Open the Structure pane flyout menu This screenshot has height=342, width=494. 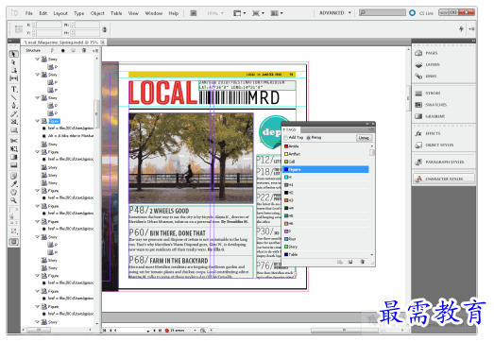pyautogui.click(x=95, y=50)
